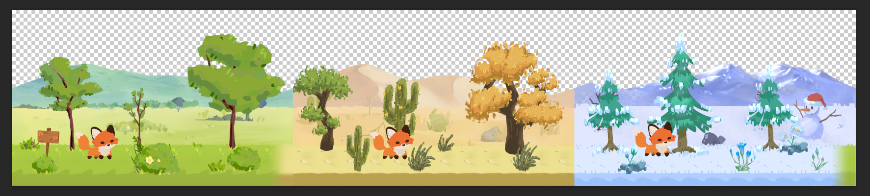Click the dark gray rock in the snow
This screenshot has height=196, width=870.
tap(713, 138)
